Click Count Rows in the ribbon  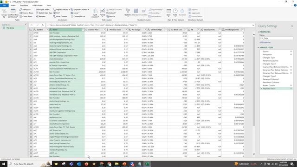pos(26,16)
